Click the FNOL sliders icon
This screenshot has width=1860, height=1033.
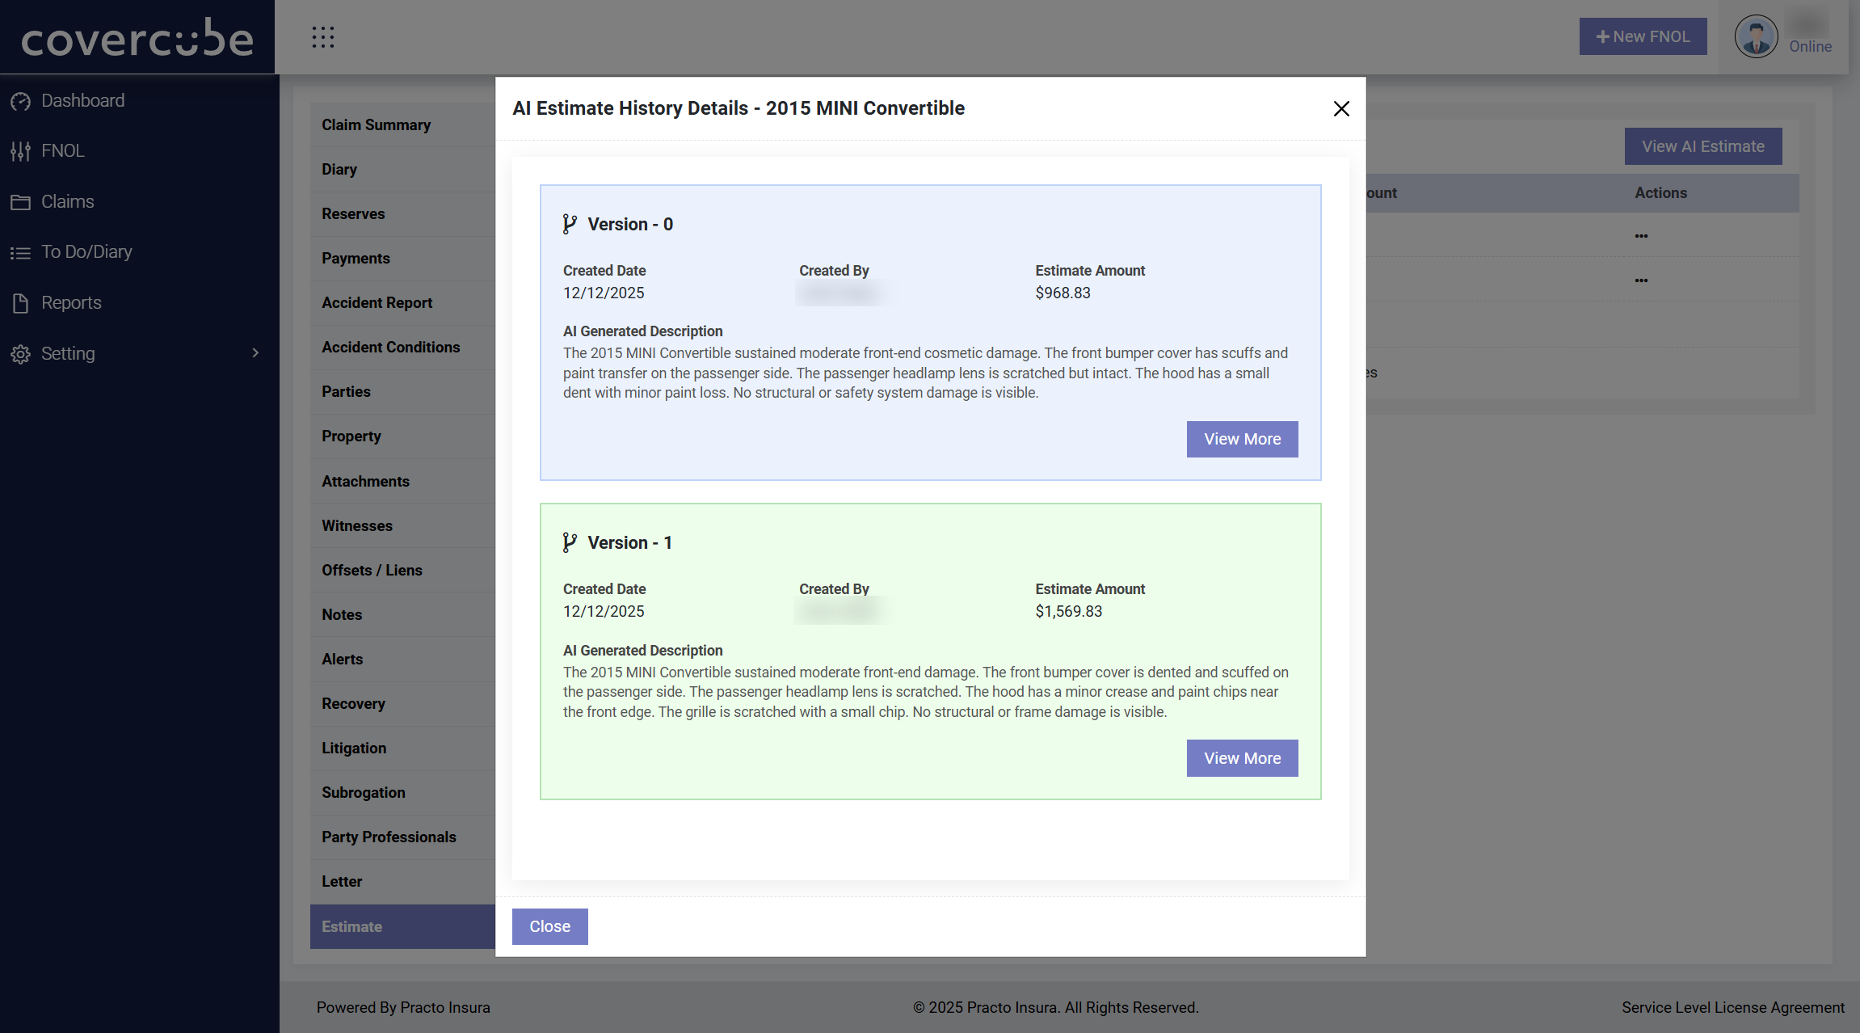coord(20,151)
